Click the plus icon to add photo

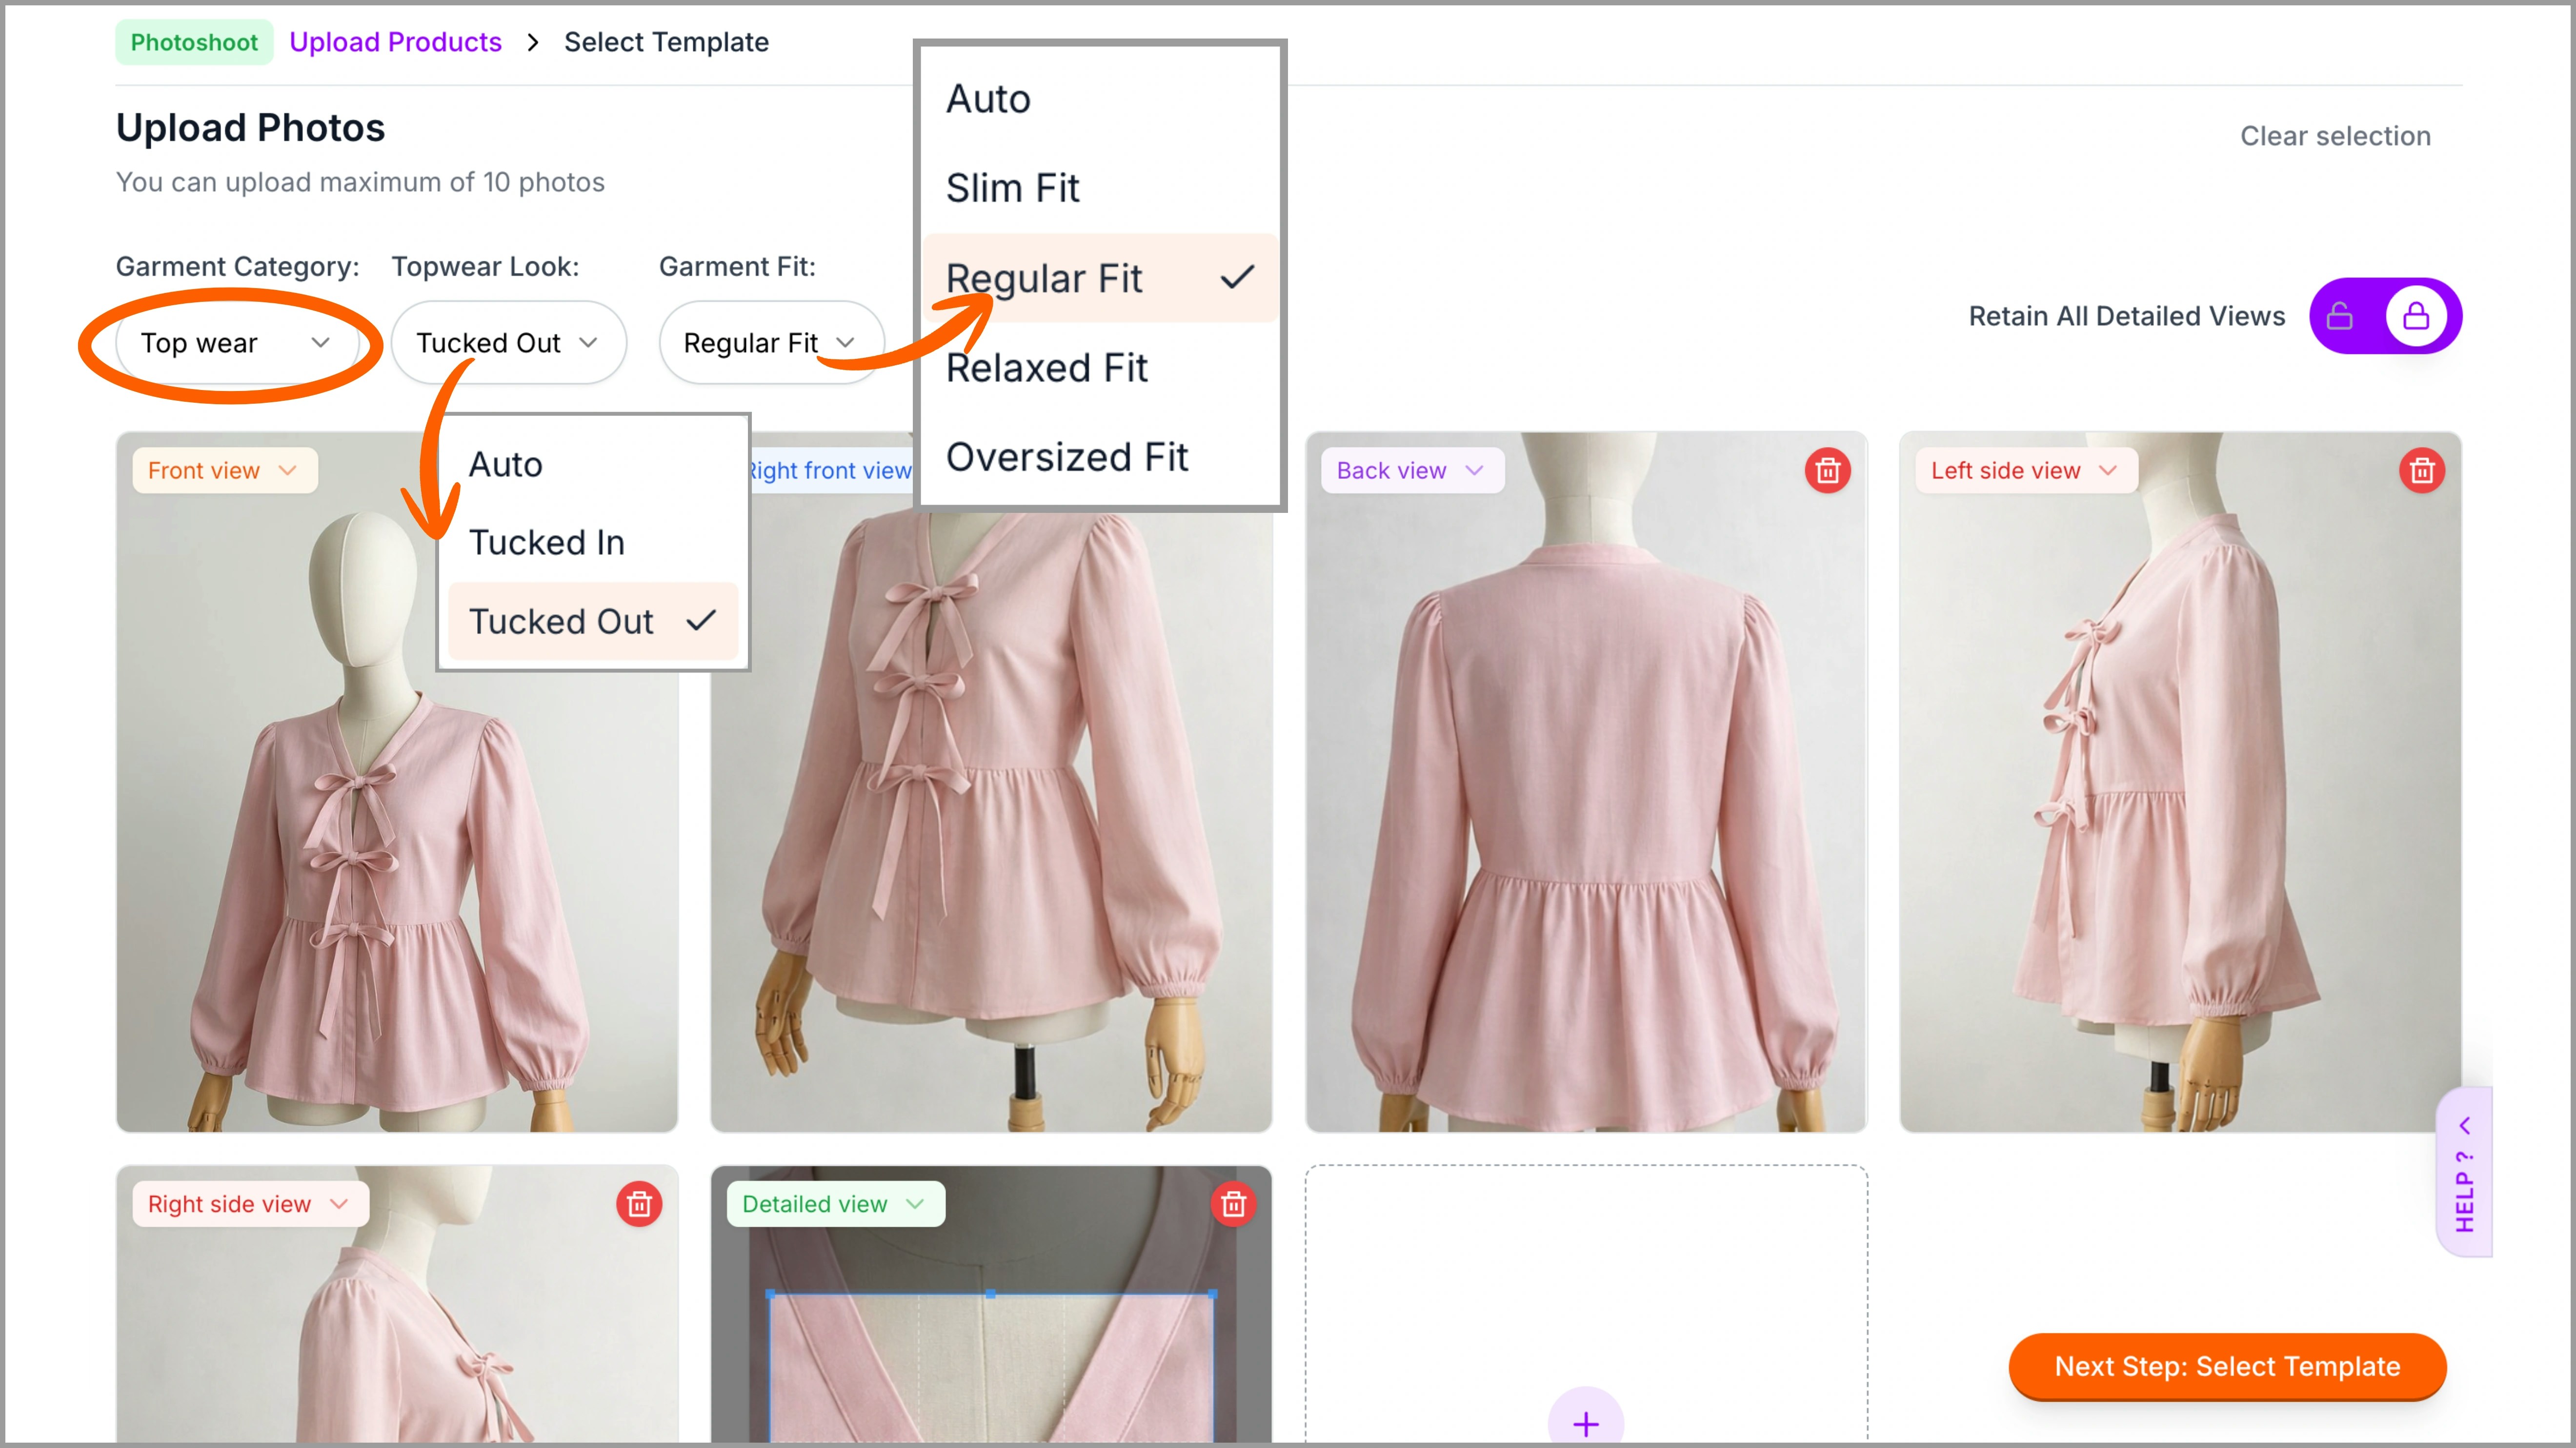(x=1585, y=1423)
